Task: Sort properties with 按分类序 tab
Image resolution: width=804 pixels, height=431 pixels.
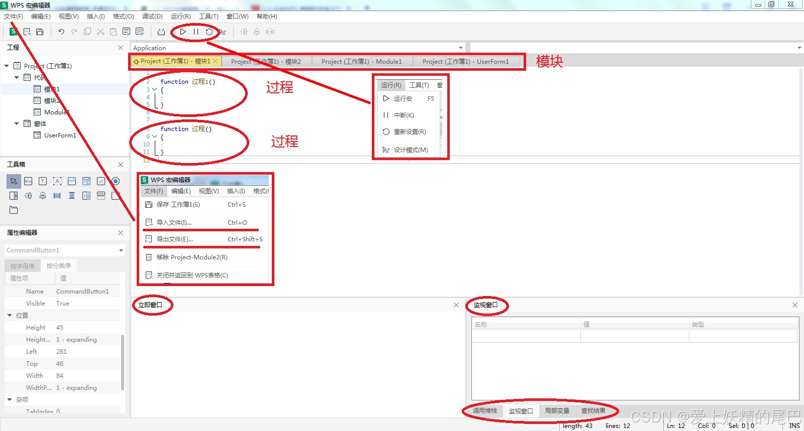Action: coord(59,266)
